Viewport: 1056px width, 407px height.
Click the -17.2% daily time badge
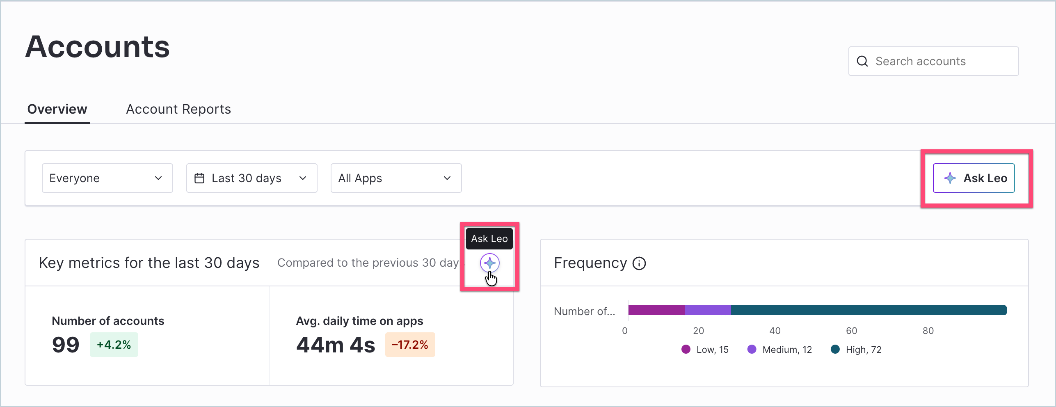click(410, 345)
